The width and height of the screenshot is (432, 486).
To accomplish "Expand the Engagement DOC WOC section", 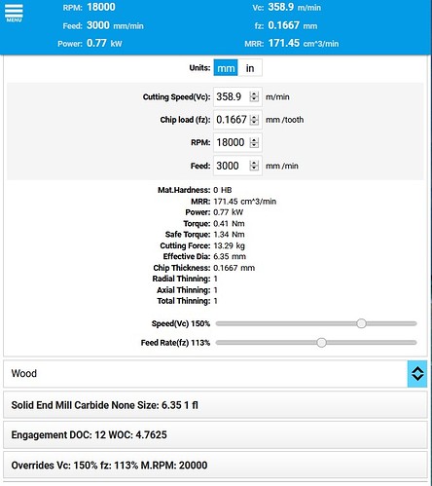I will point(215,434).
